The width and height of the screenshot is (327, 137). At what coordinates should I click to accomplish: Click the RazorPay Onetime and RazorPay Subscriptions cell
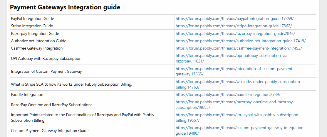click(92, 105)
